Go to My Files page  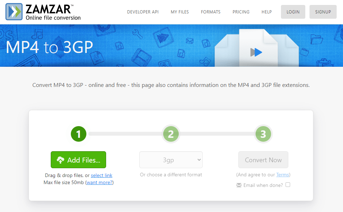[x=180, y=12]
